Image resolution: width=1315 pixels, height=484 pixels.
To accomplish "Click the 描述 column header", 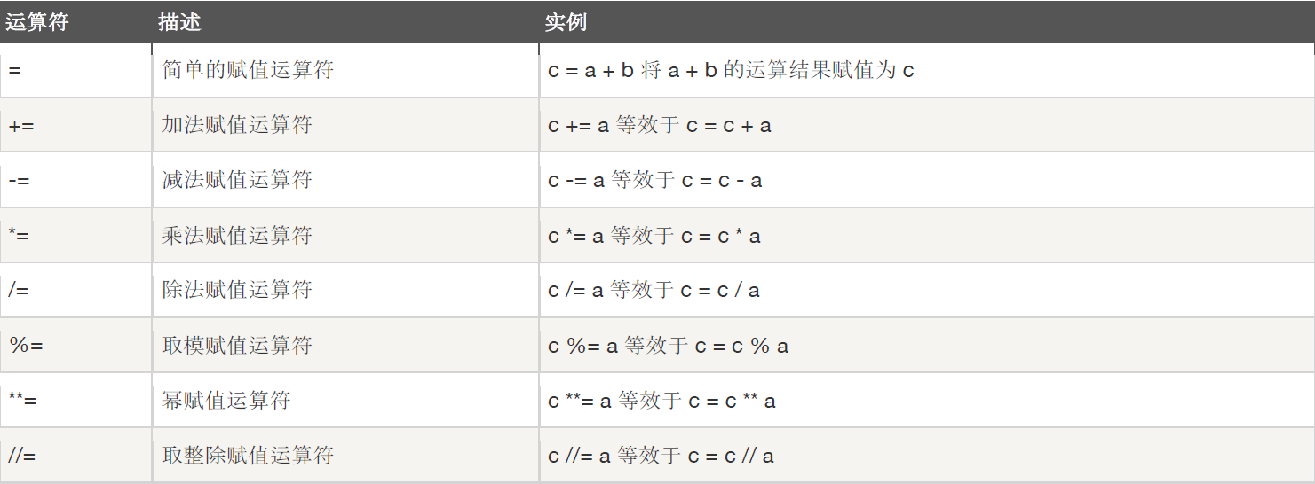I will 179,22.
